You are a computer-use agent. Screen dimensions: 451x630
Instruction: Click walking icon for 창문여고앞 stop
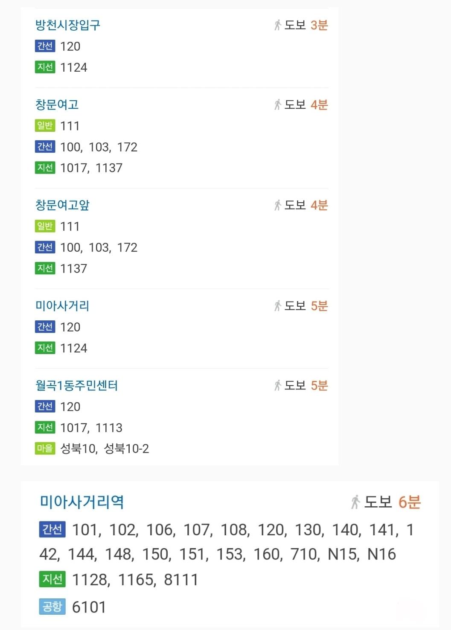click(x=277, y=205)
